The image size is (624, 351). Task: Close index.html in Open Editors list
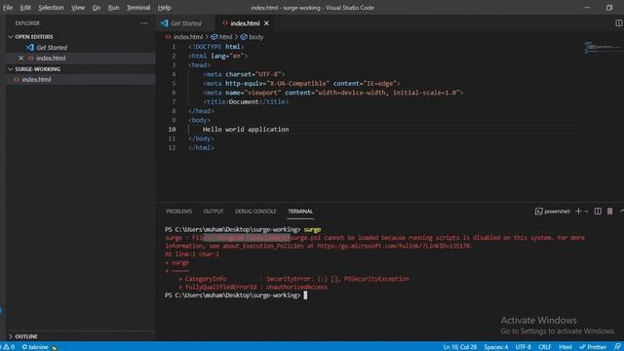click(21, 58)
